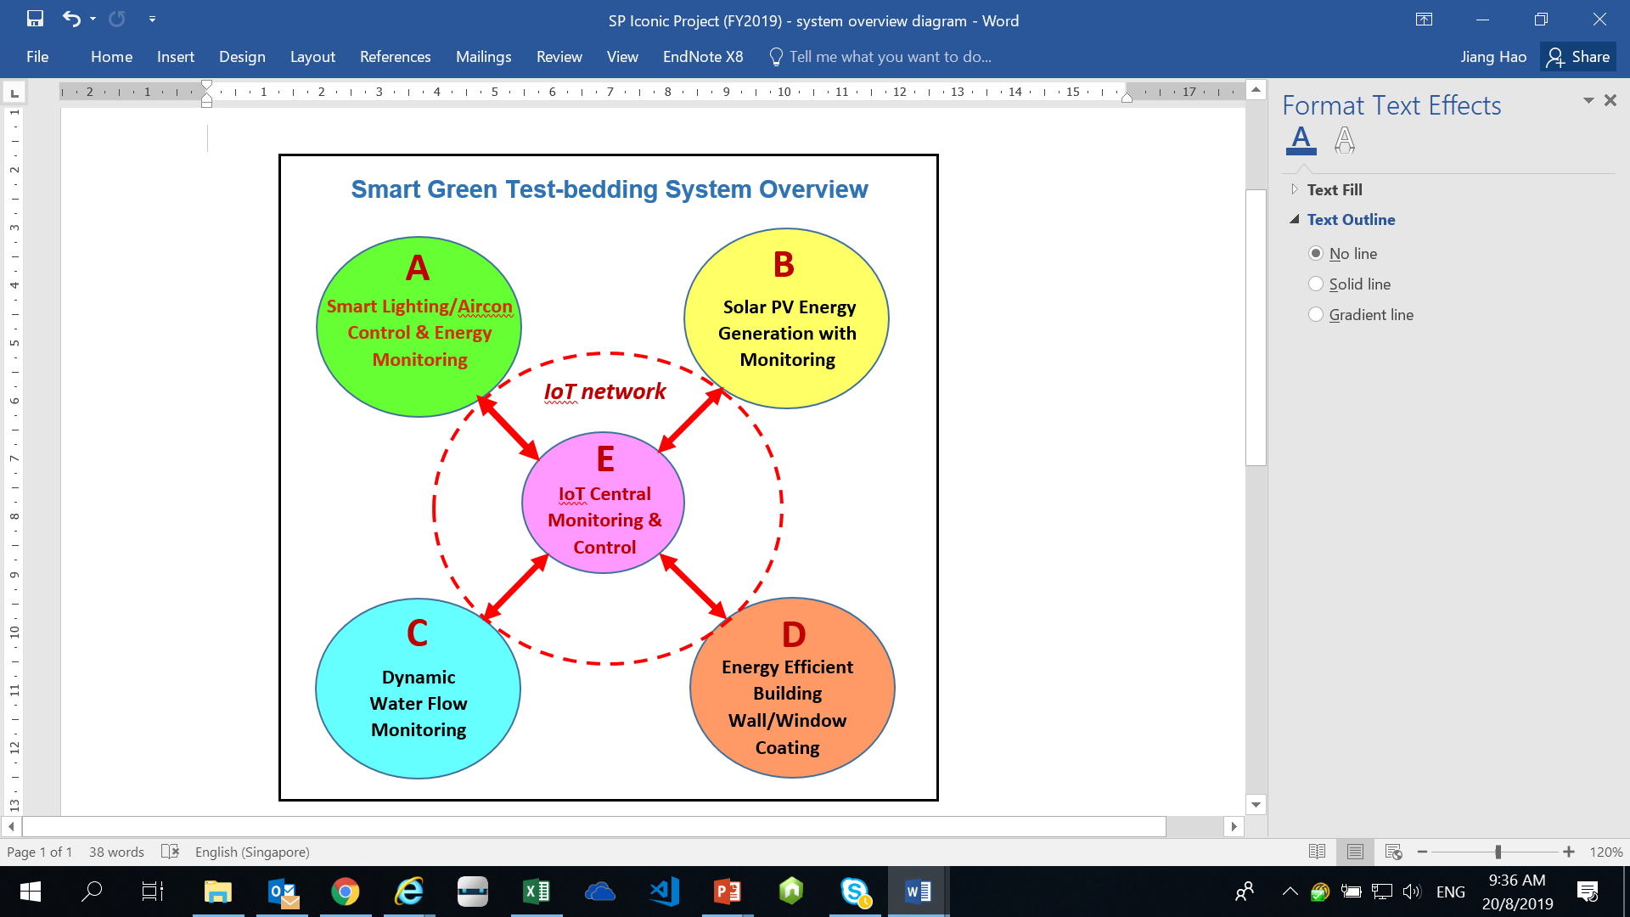
Task: Select Text Effects icon in pane
Action: click(1344, 139)
